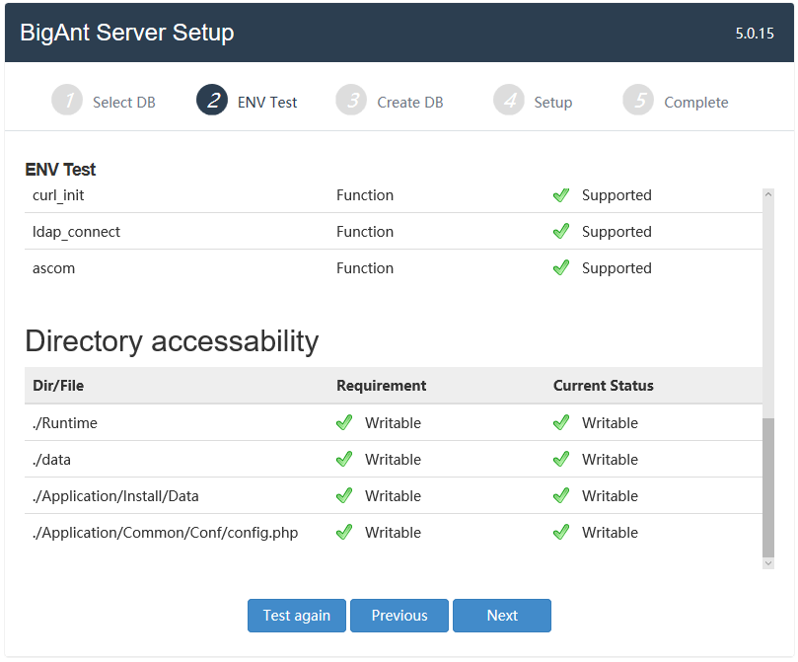The height and width of the screenshot is (662, 798).
Task: Select step 4 circle for Setup
Action: click(509, 100)
